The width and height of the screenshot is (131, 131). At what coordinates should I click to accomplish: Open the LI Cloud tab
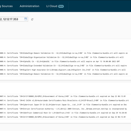point(52,6)
